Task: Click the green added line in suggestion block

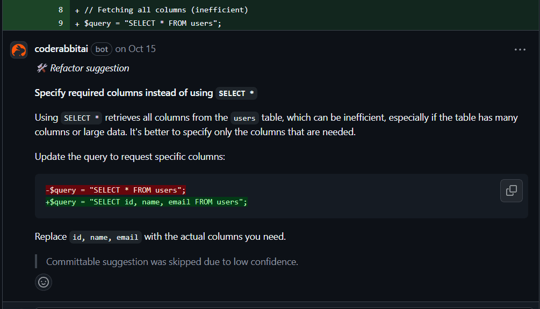Action: [x=146, y=202]
